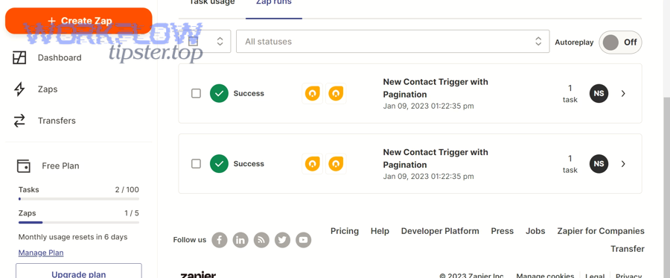Click the green success checkmark in the second run
The width and height of the screenshot is (670, 278).
pos(219,163)
